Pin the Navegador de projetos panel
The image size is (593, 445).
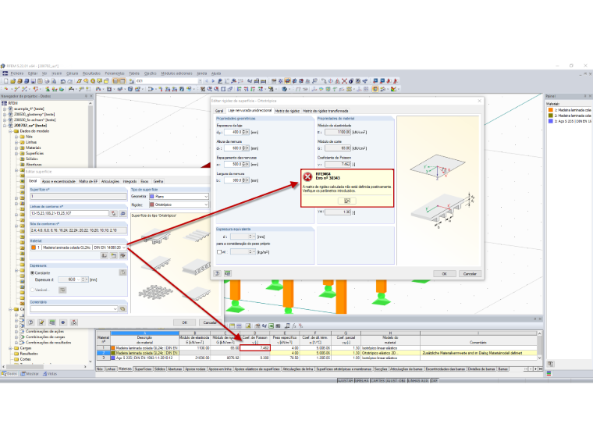click(x=86, y=96)
